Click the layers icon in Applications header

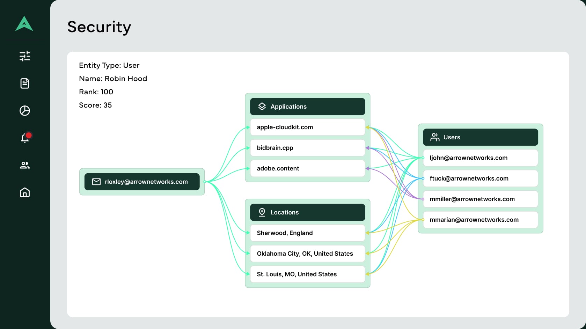coord(262,106)
